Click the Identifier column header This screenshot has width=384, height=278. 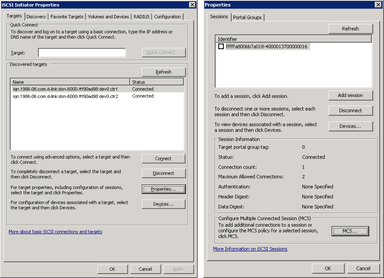tap(293, 39)
